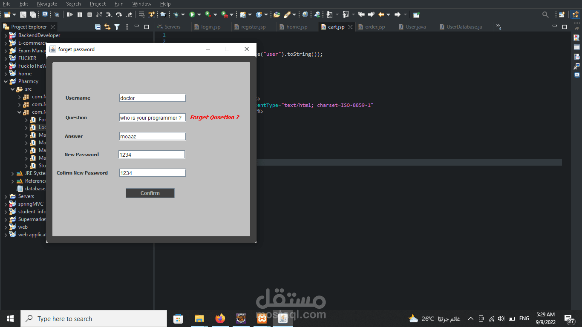
Task: Switch to the order.jsp editor tab
Action: pyautogui.click(x=375, y=27)
